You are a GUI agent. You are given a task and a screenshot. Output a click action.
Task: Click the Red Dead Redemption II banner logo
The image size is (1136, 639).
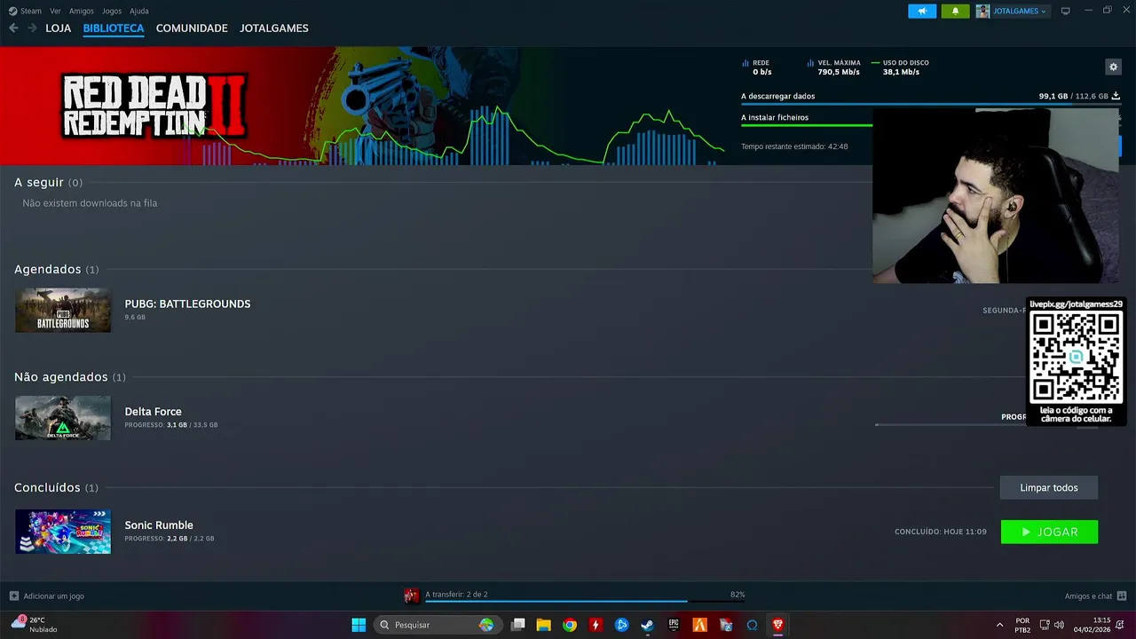tap(154, 106)
